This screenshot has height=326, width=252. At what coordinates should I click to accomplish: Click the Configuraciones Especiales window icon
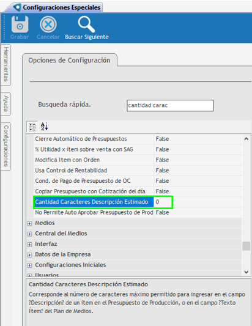pos(17,7)
